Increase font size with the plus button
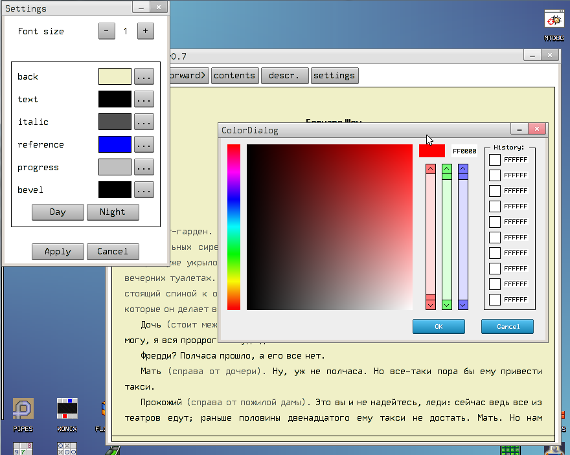 click(145, 30)
